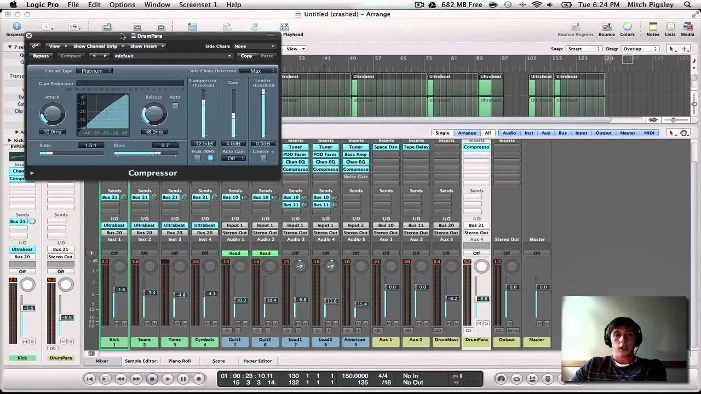Switch to the Score tab
Viewport: 701px width, 394px height.
[219, 361]
